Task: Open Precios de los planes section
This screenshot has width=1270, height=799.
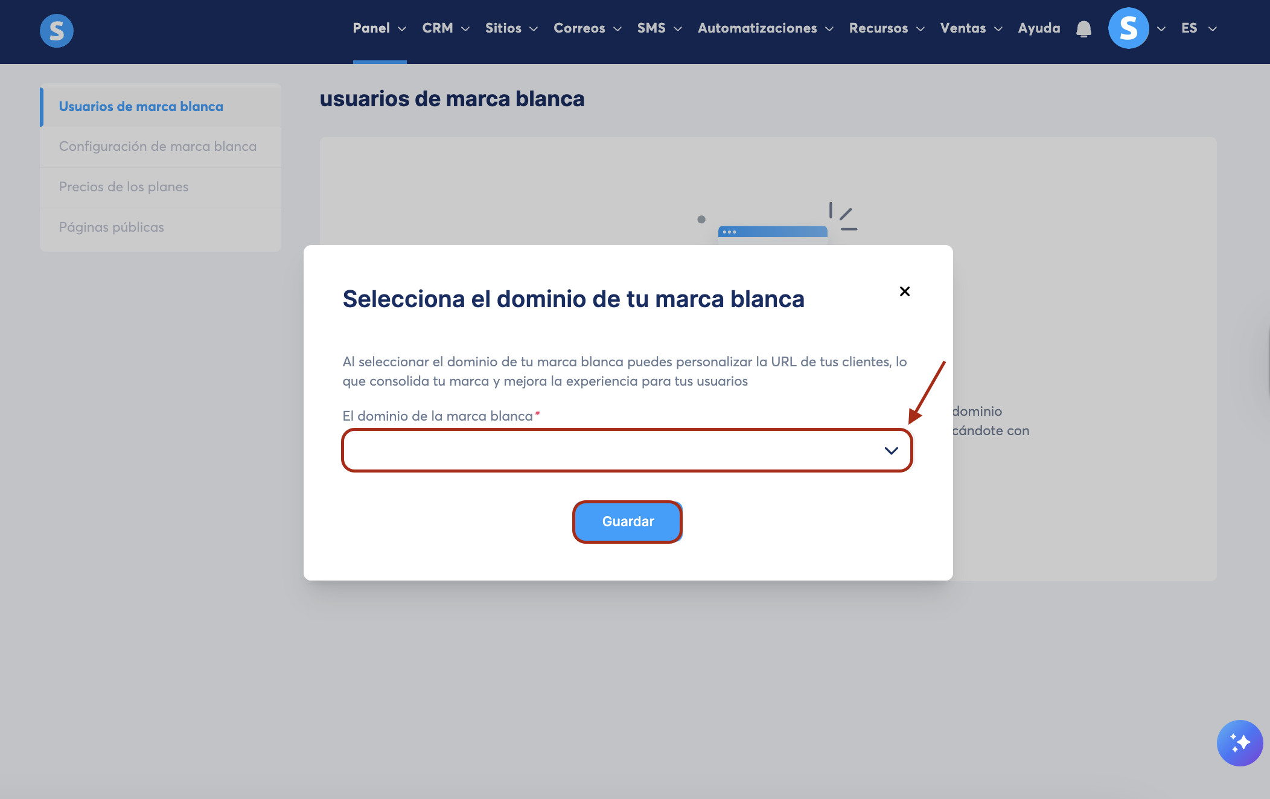Action: [x=124, y=187]
